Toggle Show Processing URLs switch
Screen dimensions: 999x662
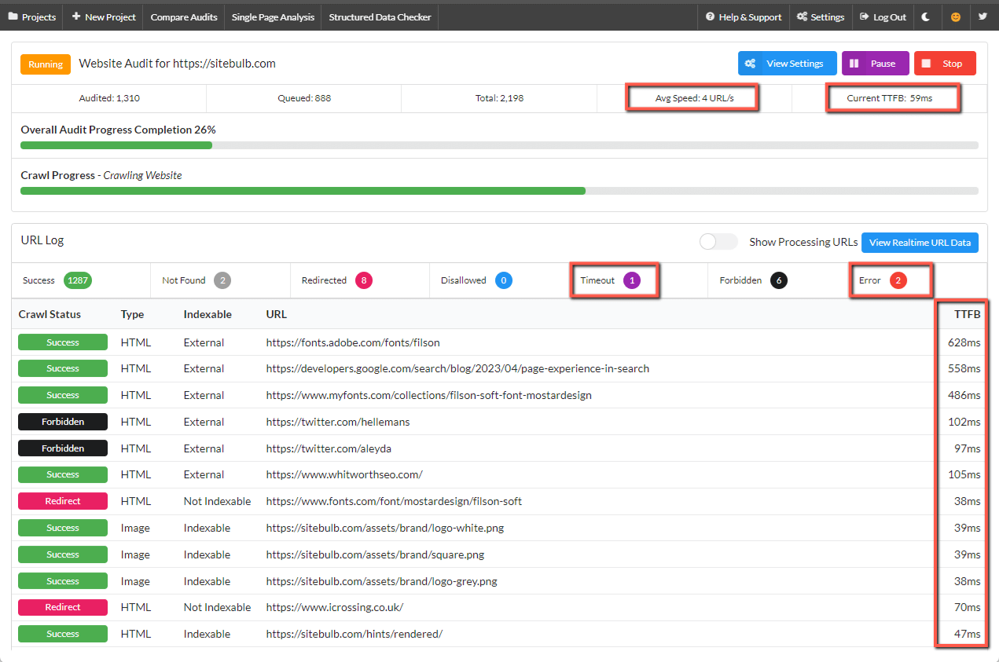pos(718,242)
